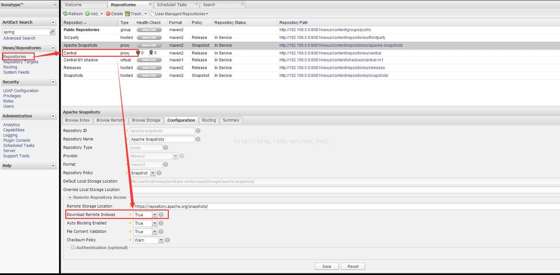The height and width of the screenshot is (275, 560).
Task: Show help for File Content Validation
Action: (x=161, y=232)
